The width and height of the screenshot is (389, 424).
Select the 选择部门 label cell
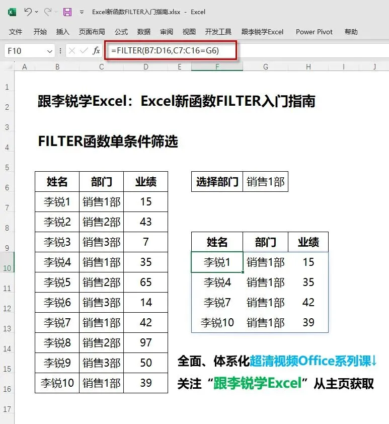pyautogui.click(x=217, y=181)
